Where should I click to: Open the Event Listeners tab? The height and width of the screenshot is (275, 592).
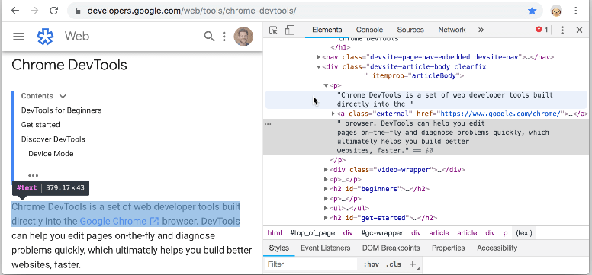point(326,248)
